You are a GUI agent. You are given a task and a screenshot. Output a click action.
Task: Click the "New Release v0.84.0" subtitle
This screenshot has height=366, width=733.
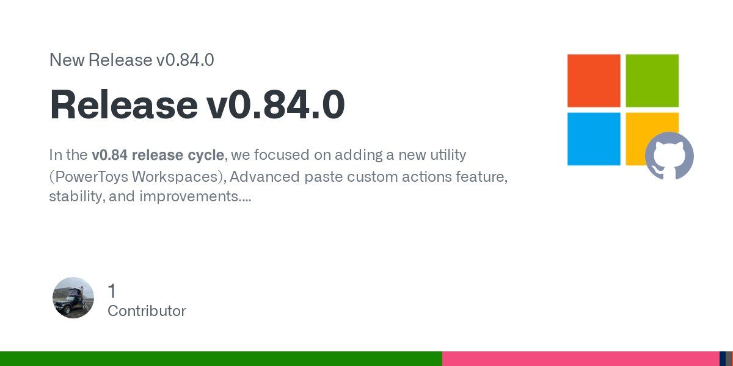pyautogui.click(x=131, y=60)
